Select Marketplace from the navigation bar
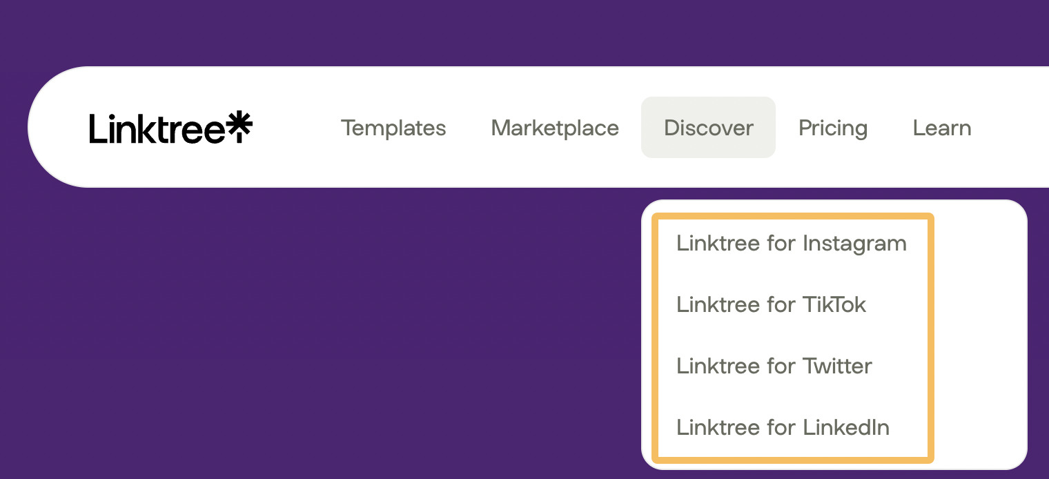Screen dimensions: 1049x479 point(554,128)
